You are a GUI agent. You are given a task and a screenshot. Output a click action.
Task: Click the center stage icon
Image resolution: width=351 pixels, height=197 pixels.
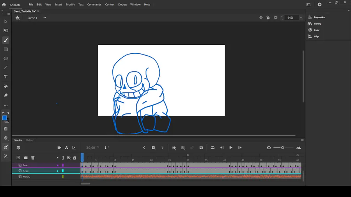click(x=261, y=18)
